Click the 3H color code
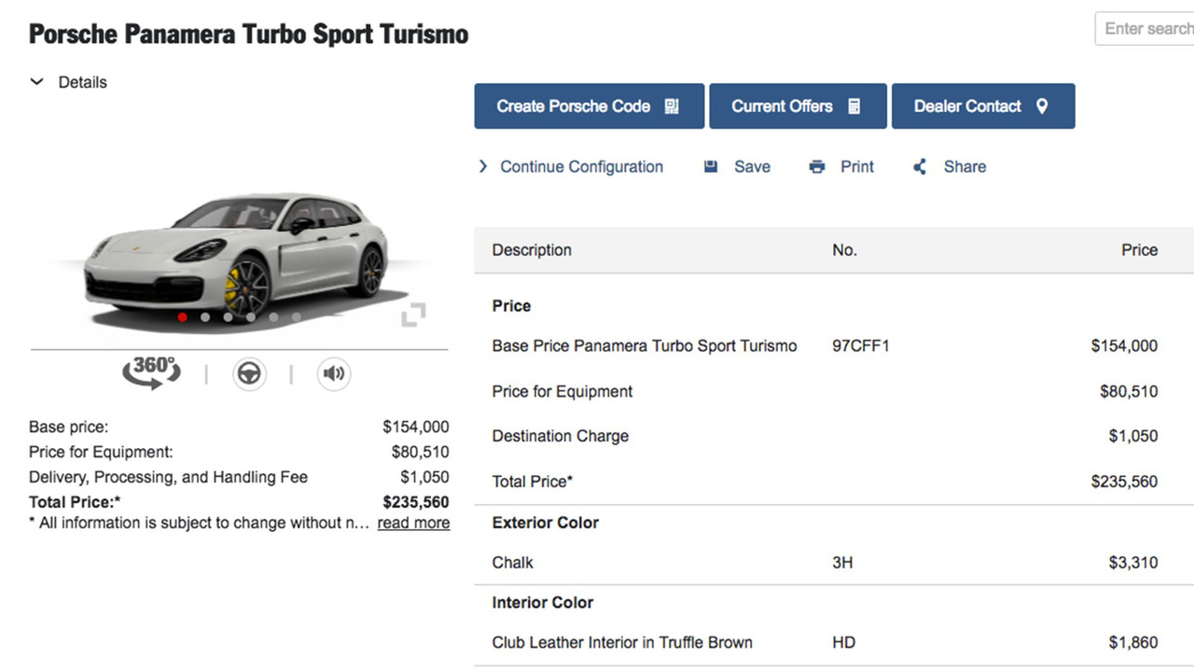 click(x=842, y=563)
